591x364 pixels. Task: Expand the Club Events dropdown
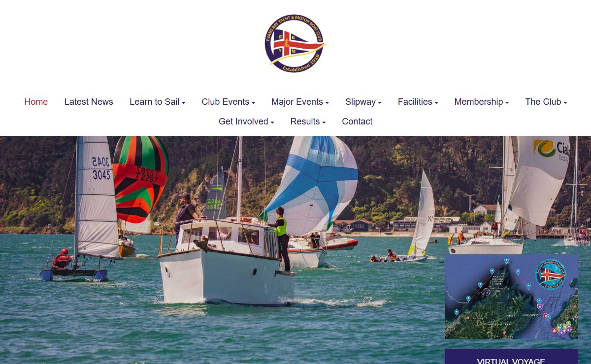coord(228,102)
